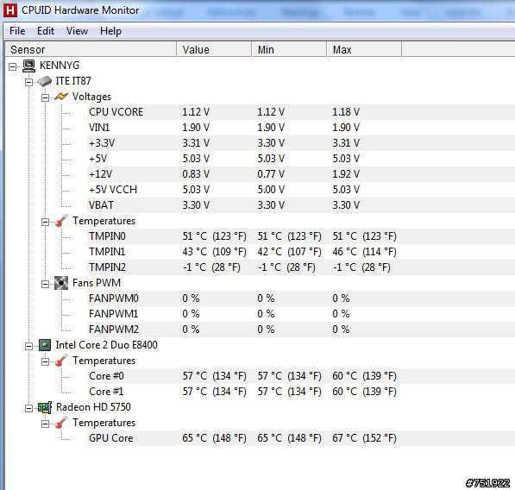Click the CPUID Hardware Monitor title bar icon
The image size is (515, 490).
[x=10, y=10]
